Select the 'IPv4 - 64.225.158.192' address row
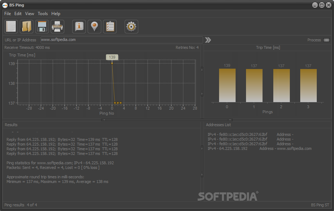Image resolution: width=334 pixels, height=211 pixels. pos(259,148)
